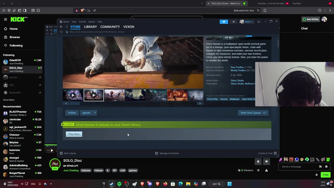Click Play Now for Once Human

74,134
